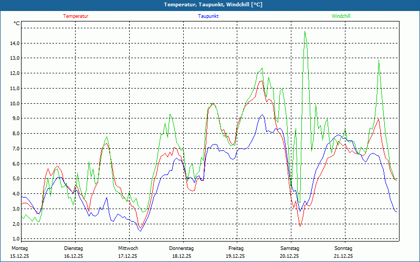Screen dimensions: 420x262
Task: Click the blue Taupunkt legend label
Action: 208,16
